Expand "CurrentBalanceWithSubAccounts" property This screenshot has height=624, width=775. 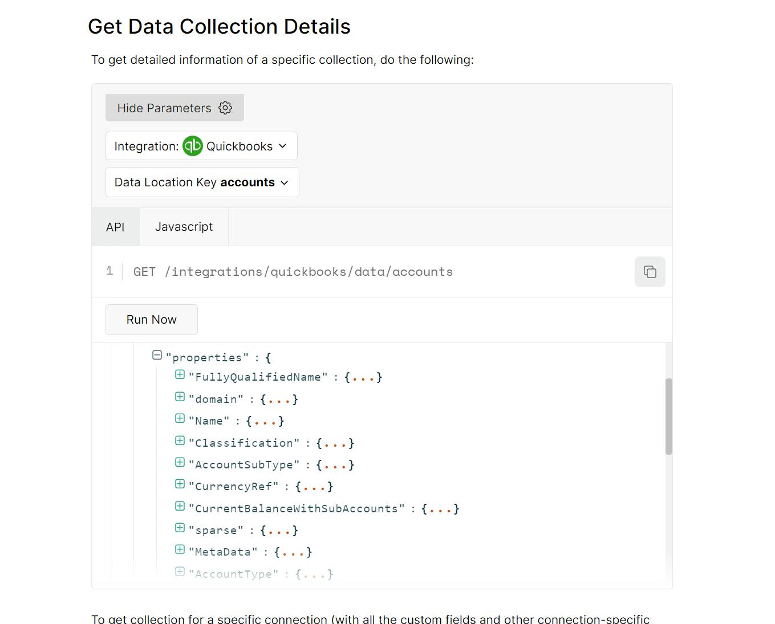pyautogui.click(x=180, y=506)
